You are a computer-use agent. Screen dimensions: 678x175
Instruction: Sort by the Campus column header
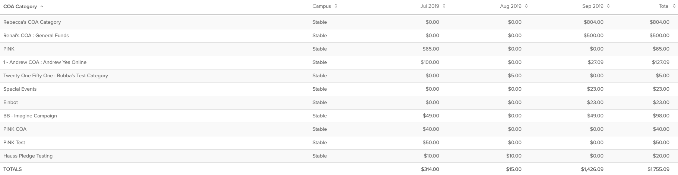(x=322, y=6)
